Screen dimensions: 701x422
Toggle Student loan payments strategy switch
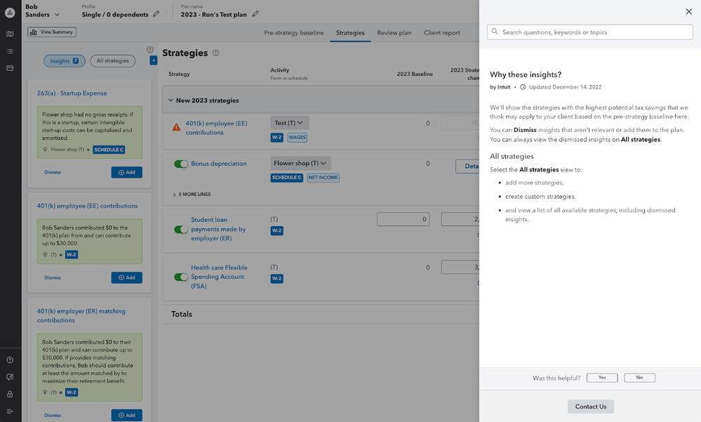[181, 229]
